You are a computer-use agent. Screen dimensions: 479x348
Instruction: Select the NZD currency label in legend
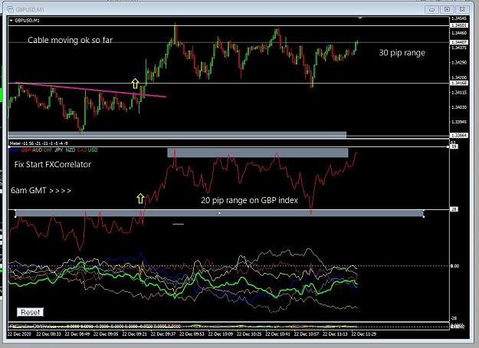coord(70,150)
